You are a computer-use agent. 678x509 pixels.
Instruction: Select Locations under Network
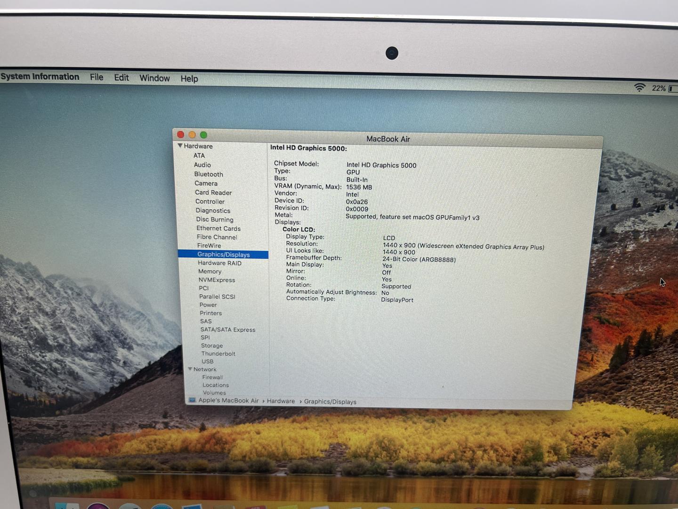tap(216, 385)
